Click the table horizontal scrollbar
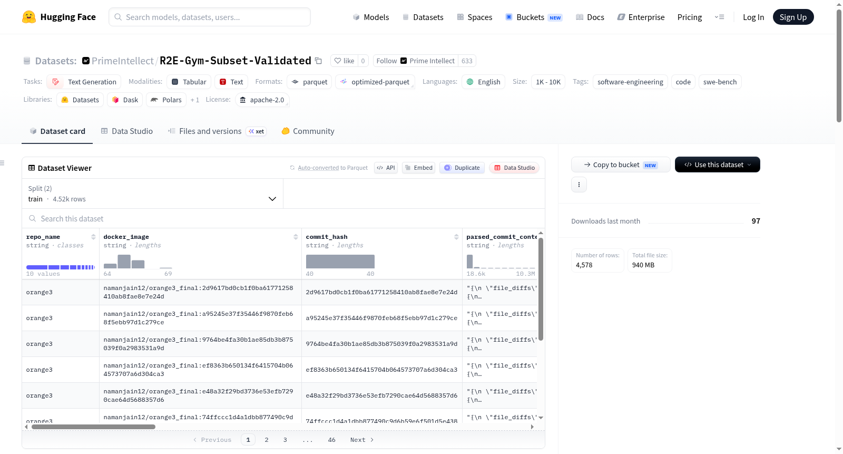The width and height of the screenshot is (843, 454). [93, 427]
